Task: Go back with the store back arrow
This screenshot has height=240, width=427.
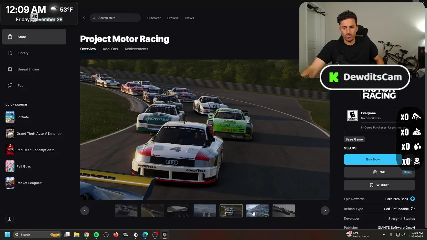Action: point(84,18)
